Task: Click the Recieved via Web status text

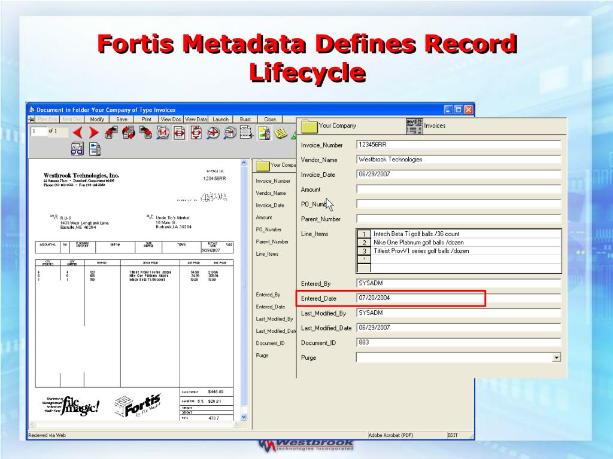Action: pos(47,435)
